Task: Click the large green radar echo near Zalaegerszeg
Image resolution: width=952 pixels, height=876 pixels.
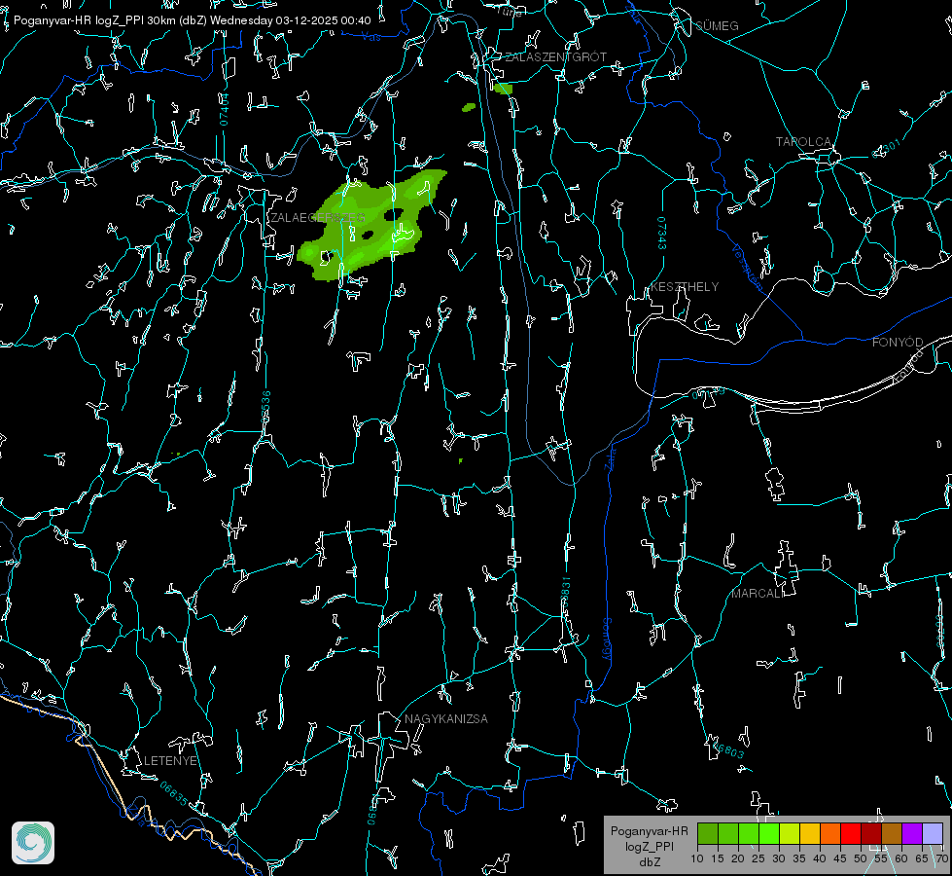Action: pyautogui.click(x=370, y=225)
